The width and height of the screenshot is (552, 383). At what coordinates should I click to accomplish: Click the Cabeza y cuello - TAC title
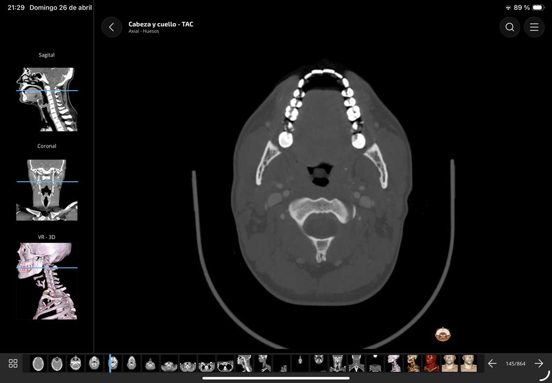161,24
